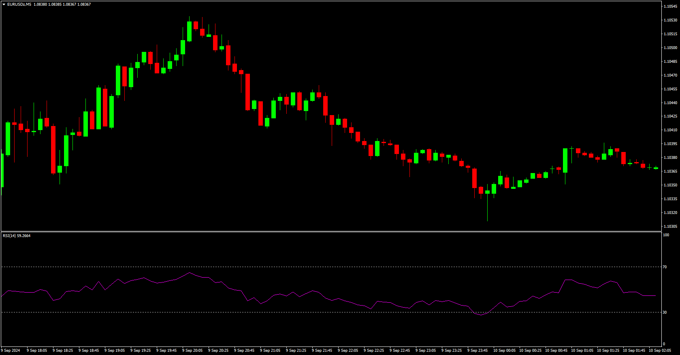Viewport: 680px width, 355px height.
Task: Select the 9 Sep 22:05 time label
Action: coord(348,351)
